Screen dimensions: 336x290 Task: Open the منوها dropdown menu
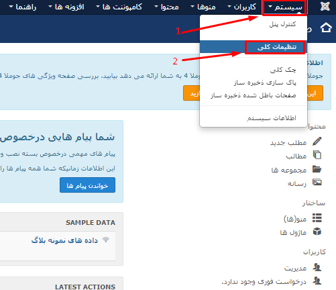[x=203, y=7]
